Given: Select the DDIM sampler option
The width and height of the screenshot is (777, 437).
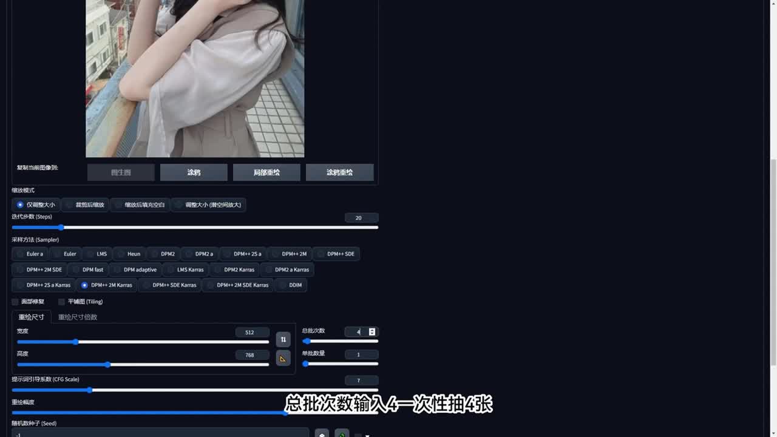Looking at the screenshot, I should [x=291, y=285].
